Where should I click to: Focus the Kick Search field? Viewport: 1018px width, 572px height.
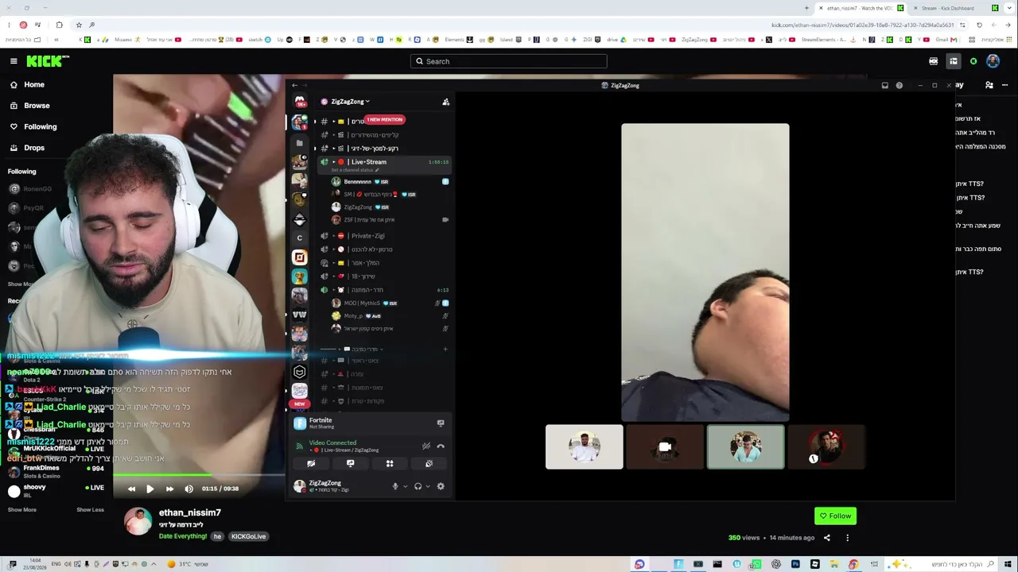click(509, 61)
